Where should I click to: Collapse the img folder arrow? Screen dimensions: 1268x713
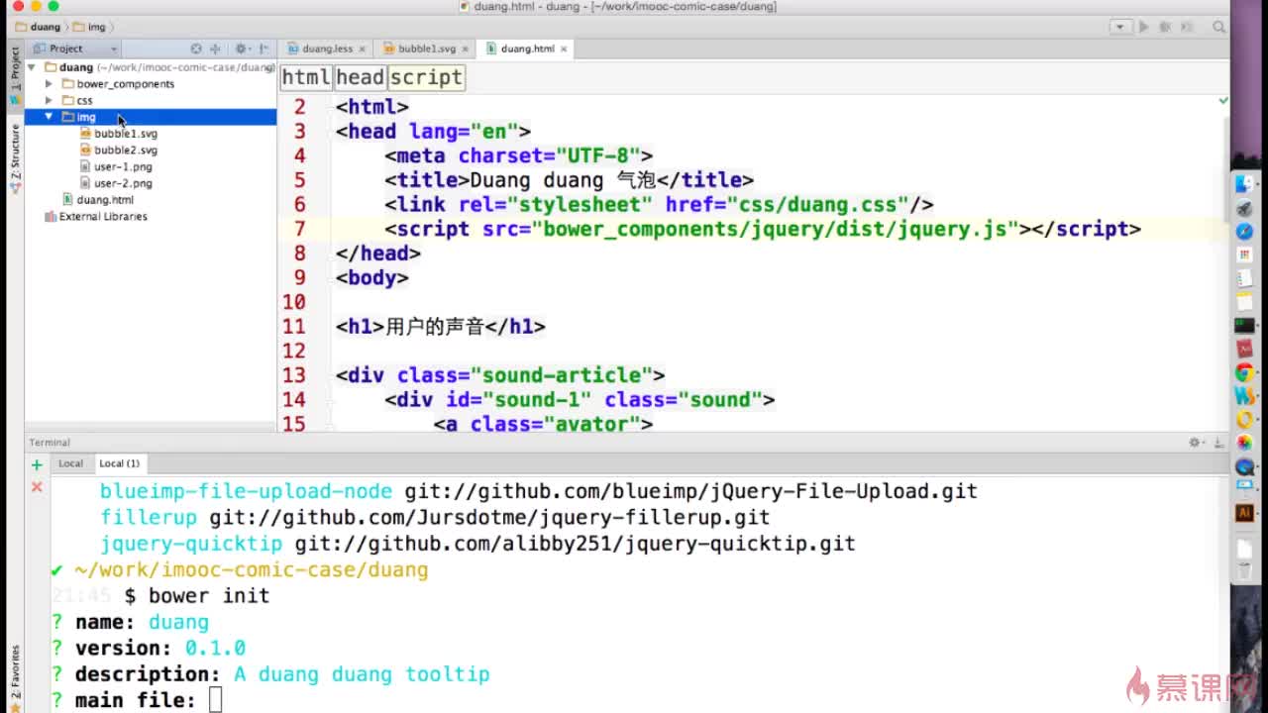[49, 117]
